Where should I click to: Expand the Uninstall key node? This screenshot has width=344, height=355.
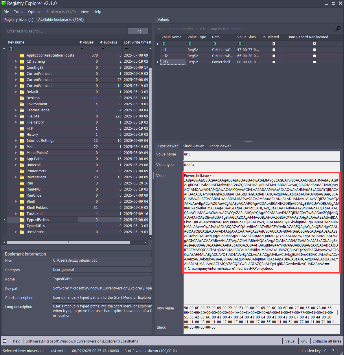pos(16,165)
